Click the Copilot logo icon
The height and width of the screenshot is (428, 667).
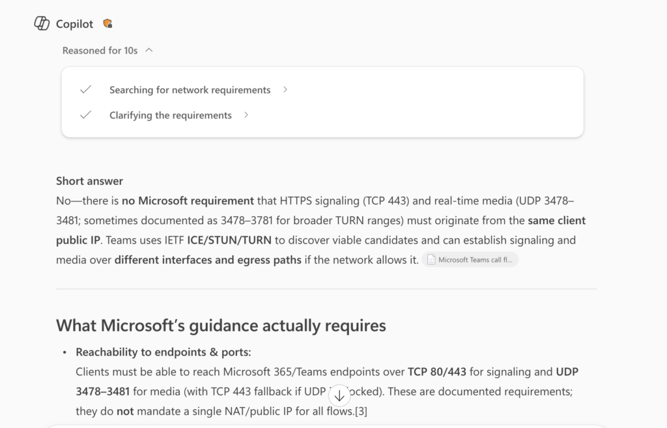42,24
